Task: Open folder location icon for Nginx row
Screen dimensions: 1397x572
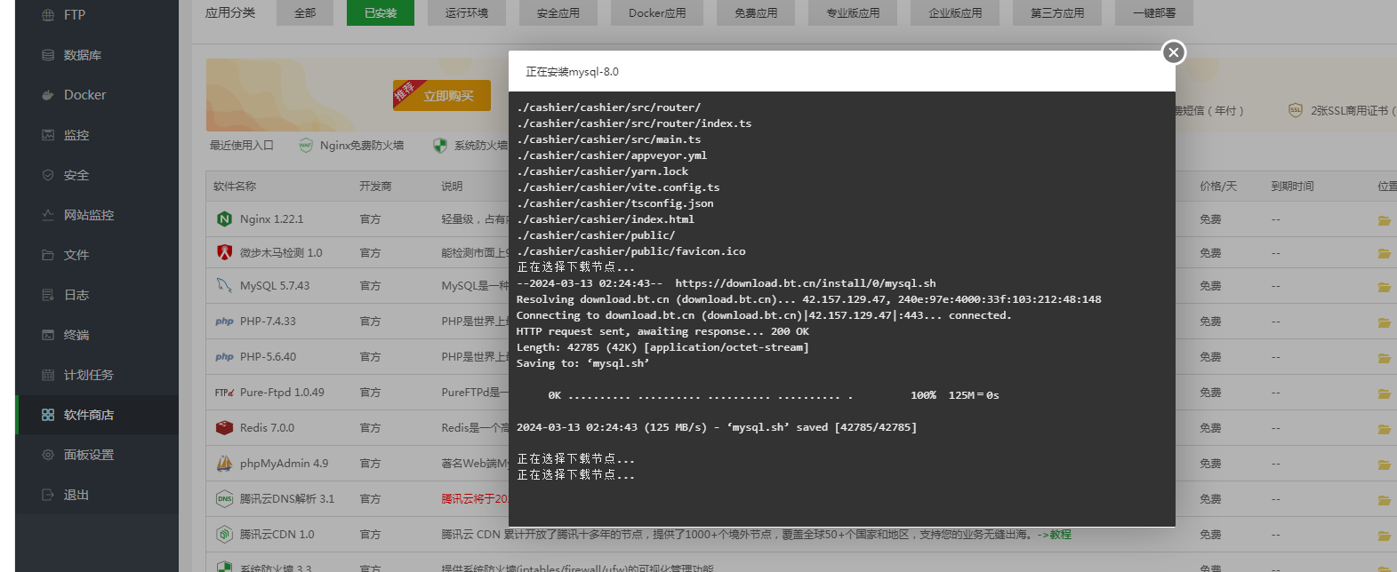Action: click(x=1385, y=220)
